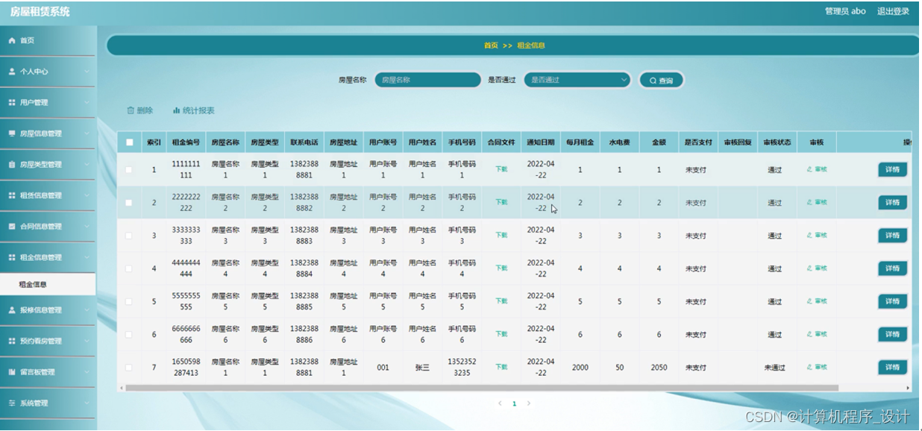Click the icon beside 房屋类型管理
Image resolution: width=922 pixels, height=431 pixels.
click(11, 164)
